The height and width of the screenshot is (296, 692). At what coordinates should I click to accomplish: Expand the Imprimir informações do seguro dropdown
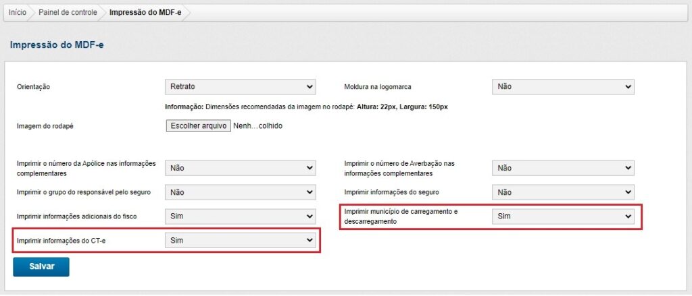tap(562, 192)
